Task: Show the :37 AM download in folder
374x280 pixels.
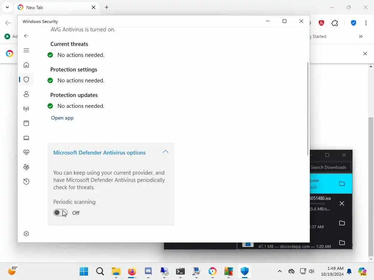Action: [342, 223]
